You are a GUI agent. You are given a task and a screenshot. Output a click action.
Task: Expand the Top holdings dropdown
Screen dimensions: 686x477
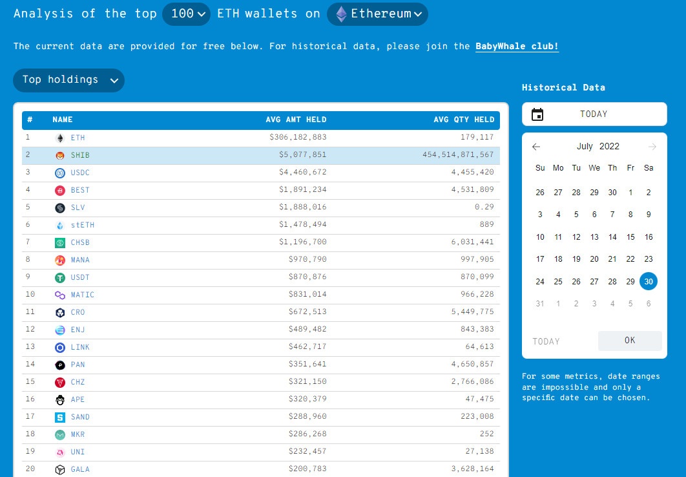pos(69,80)
